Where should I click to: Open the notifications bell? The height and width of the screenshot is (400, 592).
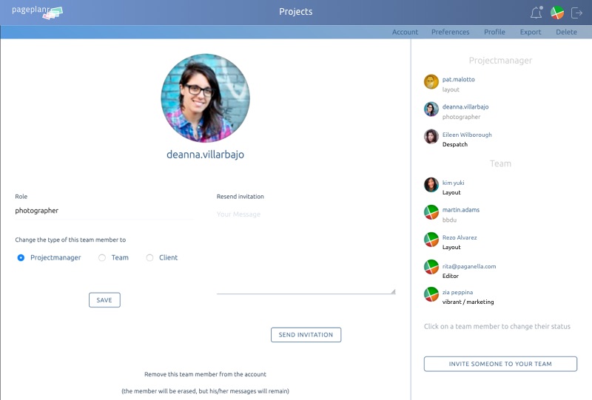(536, 13)
